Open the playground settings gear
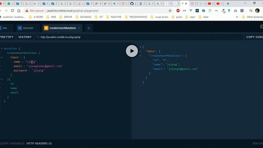The height and width of the screenshot is (148, 263). [x=261, y=26]
